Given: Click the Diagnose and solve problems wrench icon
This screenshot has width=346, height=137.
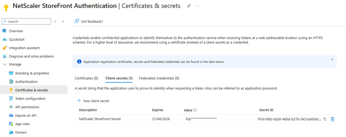Looking at the screenshot, I should click(x=5, y=56).
